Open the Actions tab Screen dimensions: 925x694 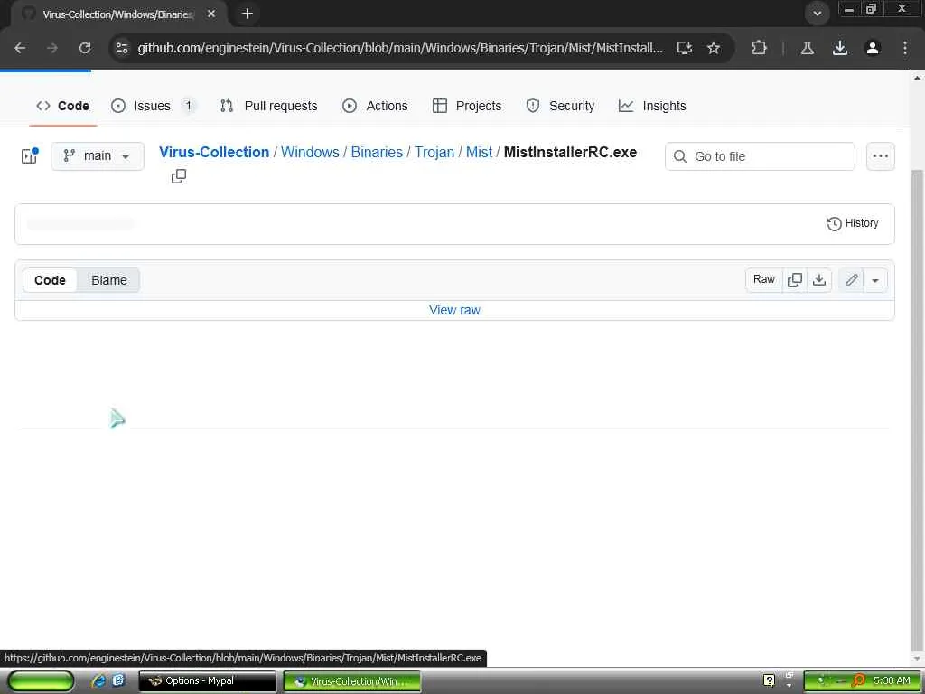[x=375, y=107]
